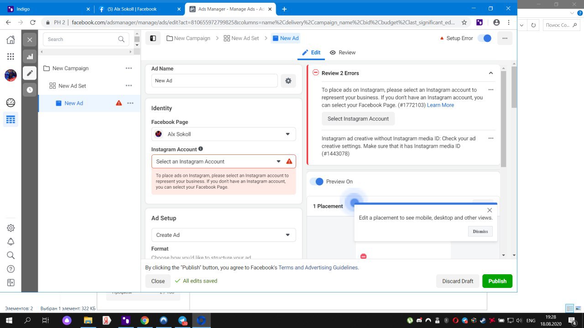Viewport: 584px width, 328px height.
Task: Open the Ads Manager home icon
Action: 10,40
